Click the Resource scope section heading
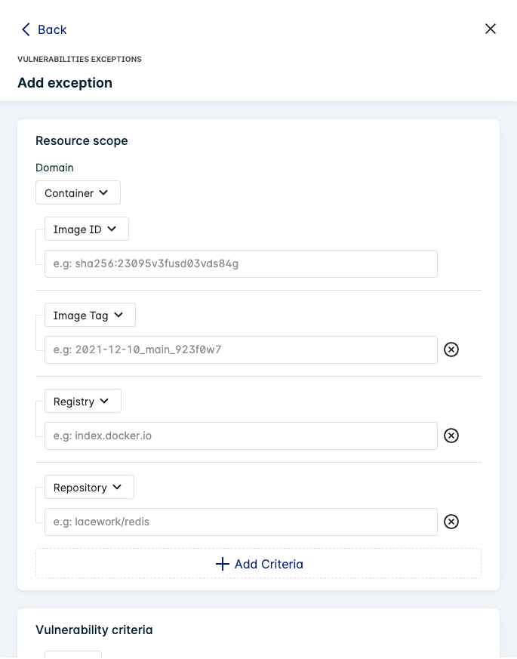The image size is (517, 659). tap(82, 140)
